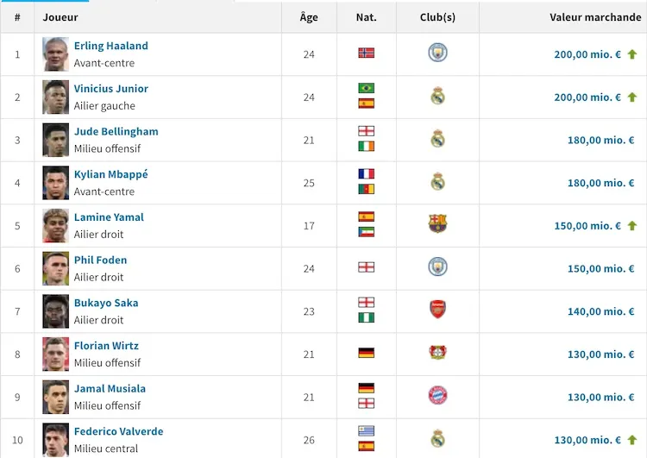Viewport: 647px width, 458px height.
Task: Click Real Madrid crest in Vinicius Junior's row
Action: (437, 97)
